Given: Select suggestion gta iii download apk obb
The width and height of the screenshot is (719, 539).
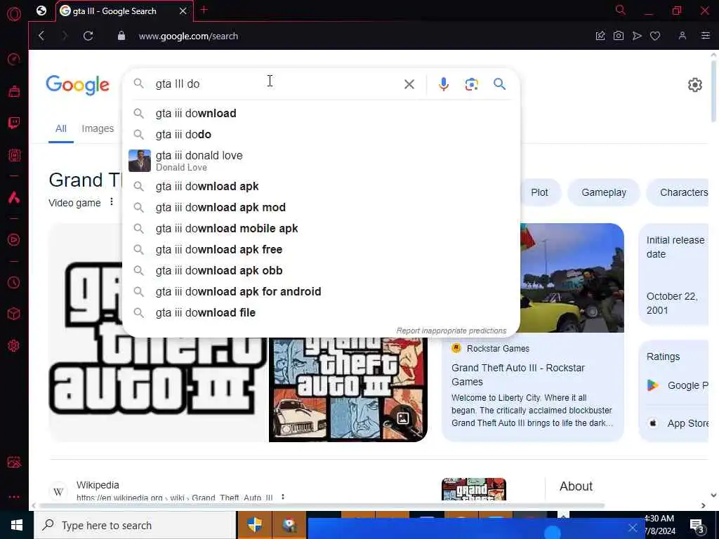Looking at the screenshot, I should coord(321,270).
